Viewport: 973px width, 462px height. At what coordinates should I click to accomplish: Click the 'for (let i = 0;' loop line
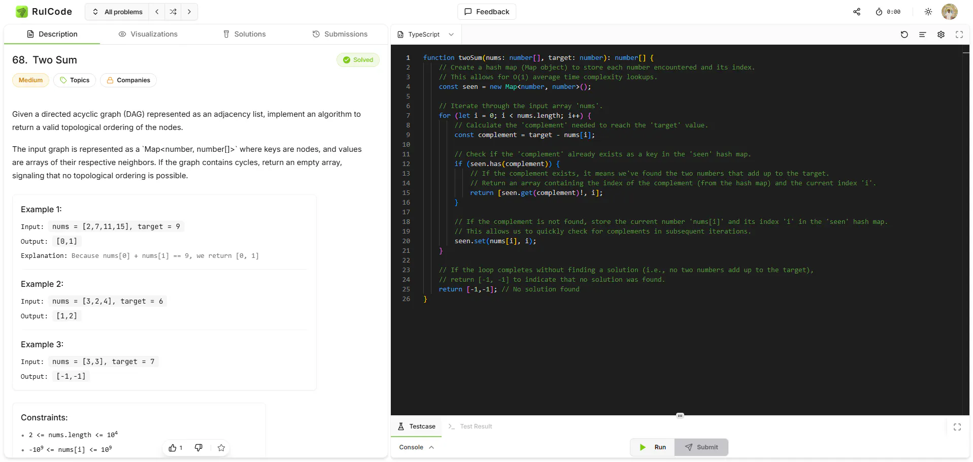coord(515,116)
